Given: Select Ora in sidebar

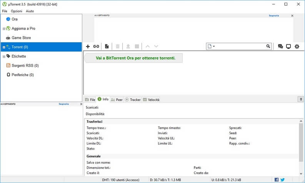Looking at the screenshot, I should pyautogui.click(x=41, y=19).
